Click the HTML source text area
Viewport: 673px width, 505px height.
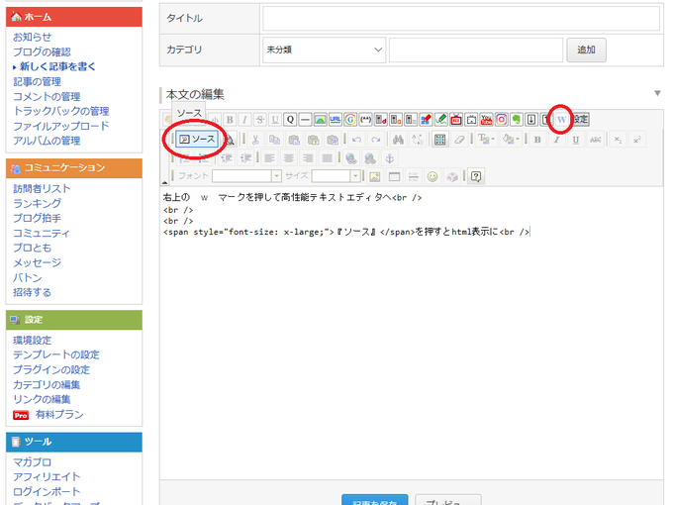tap(411, 333)
